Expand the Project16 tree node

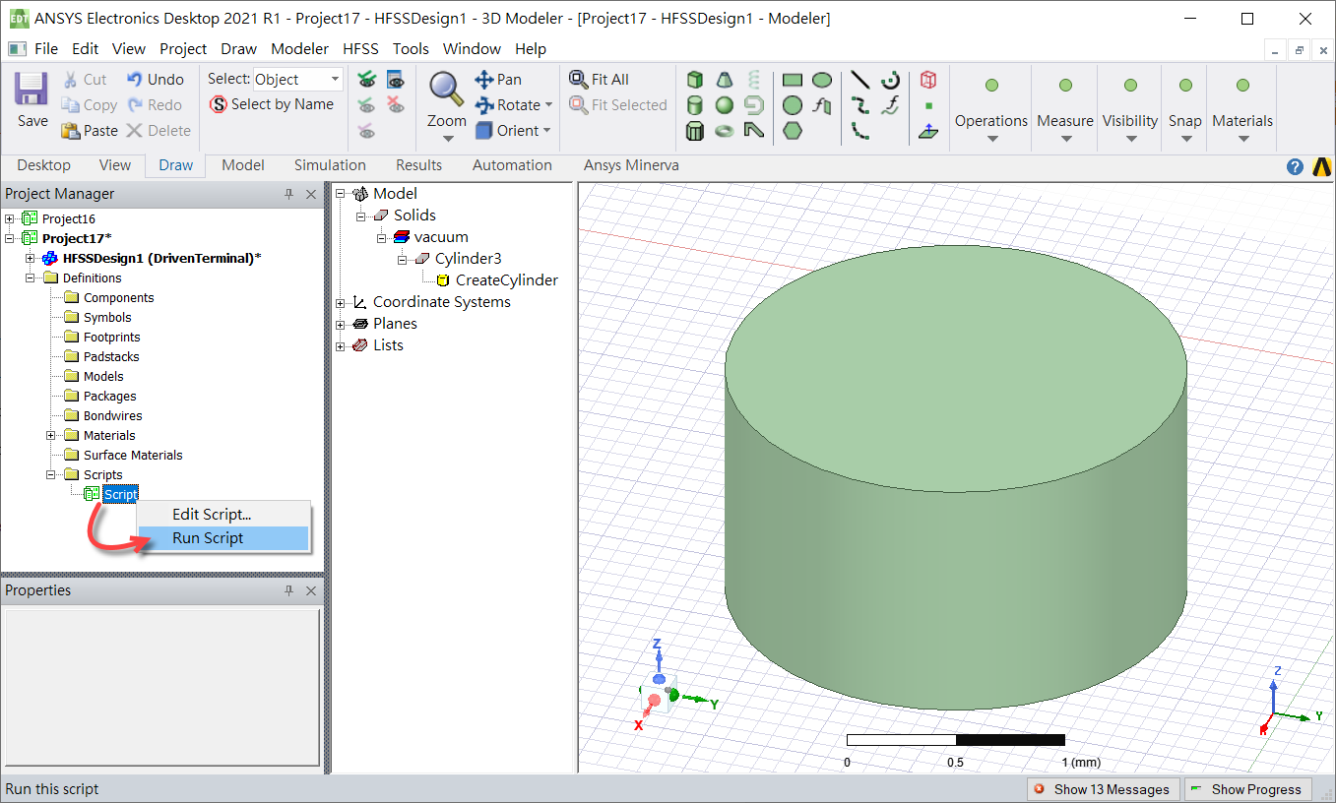[10, 218]
